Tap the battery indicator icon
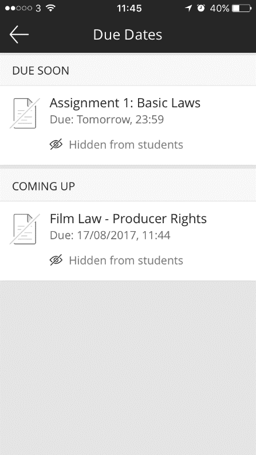Screen dimensions: 256x455 pos(242,8)
